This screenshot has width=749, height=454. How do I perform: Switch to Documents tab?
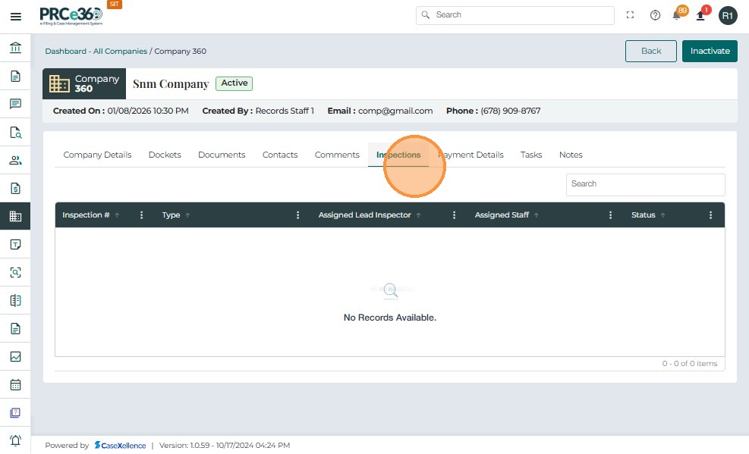click(222, 155)
